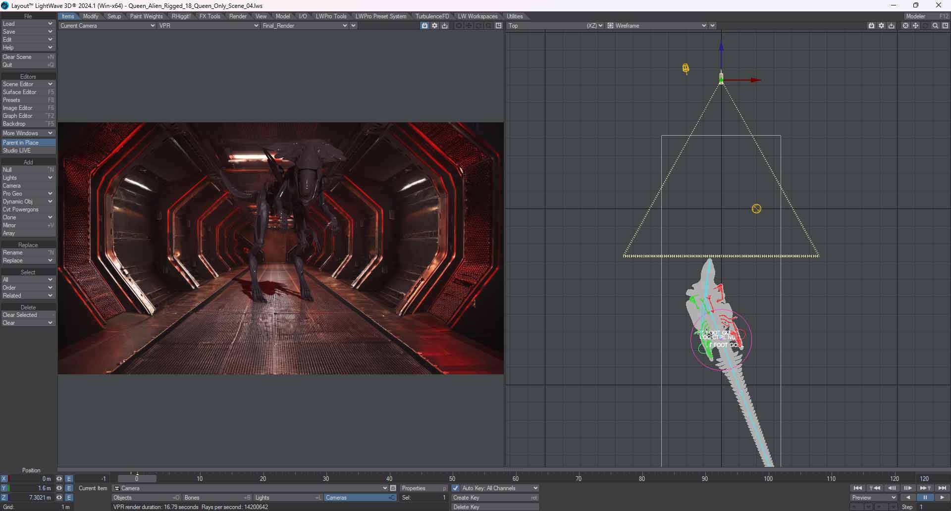
Task: Open the item picker icon beside the Current Item field
Action: click(393, 488)
